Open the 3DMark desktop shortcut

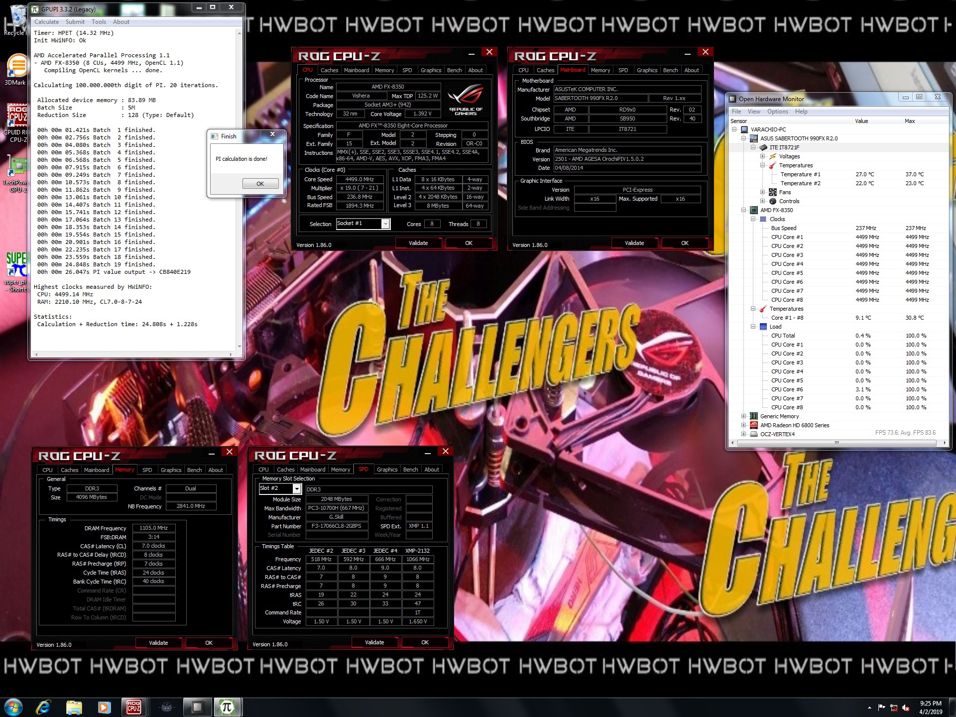(x=16, y=70)
